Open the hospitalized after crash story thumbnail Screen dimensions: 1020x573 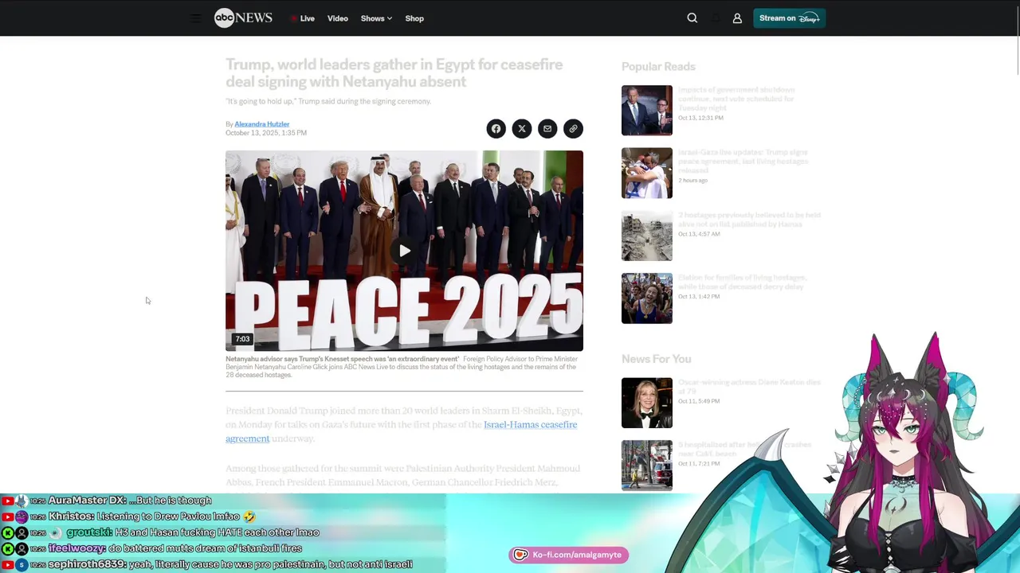tap(647, 466)
